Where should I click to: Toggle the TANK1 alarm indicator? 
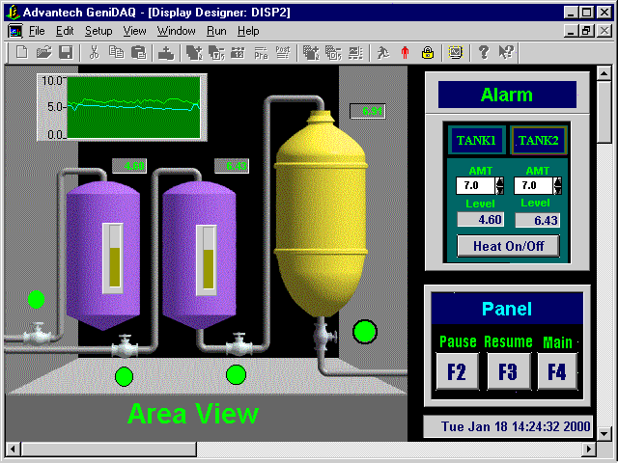[476, 141]
